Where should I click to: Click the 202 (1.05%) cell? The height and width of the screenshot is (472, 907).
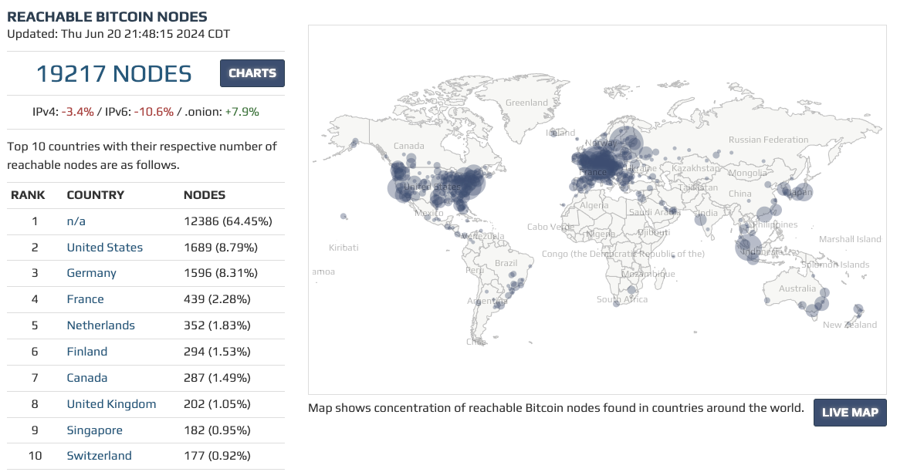coord(217,404)
